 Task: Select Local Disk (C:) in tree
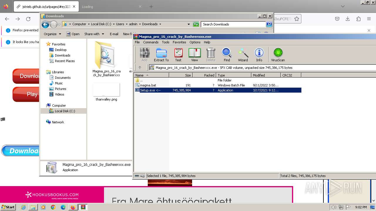(62, 111)
